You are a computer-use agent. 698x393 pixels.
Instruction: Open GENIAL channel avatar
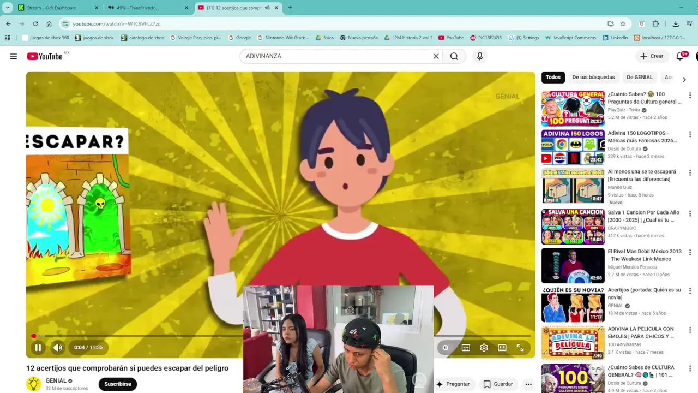tap(34, 384)
